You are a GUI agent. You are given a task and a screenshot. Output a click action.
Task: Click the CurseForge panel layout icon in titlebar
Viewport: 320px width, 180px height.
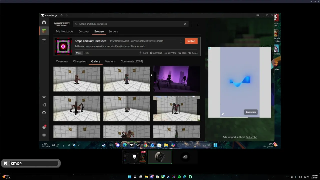coord(258,15)
